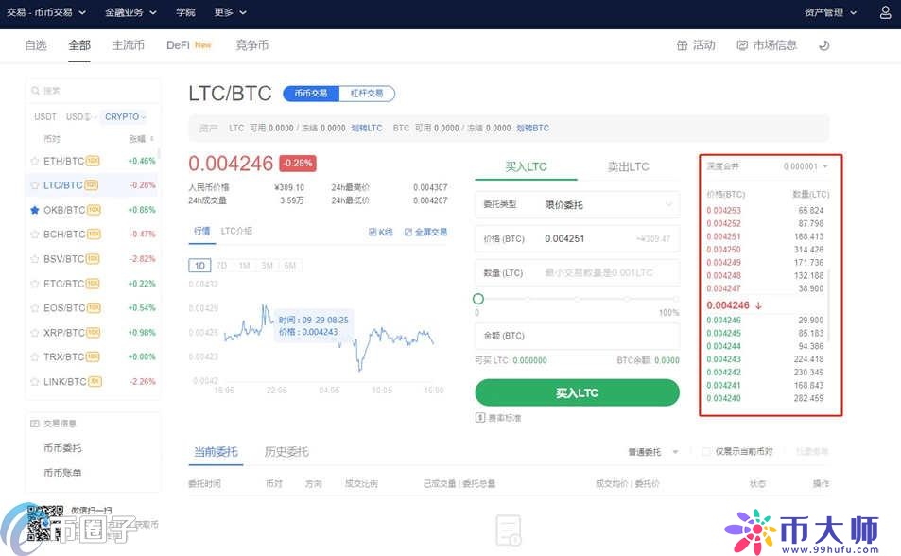Open 全屏交易 fullscreen trading icon

pos(408,232)
